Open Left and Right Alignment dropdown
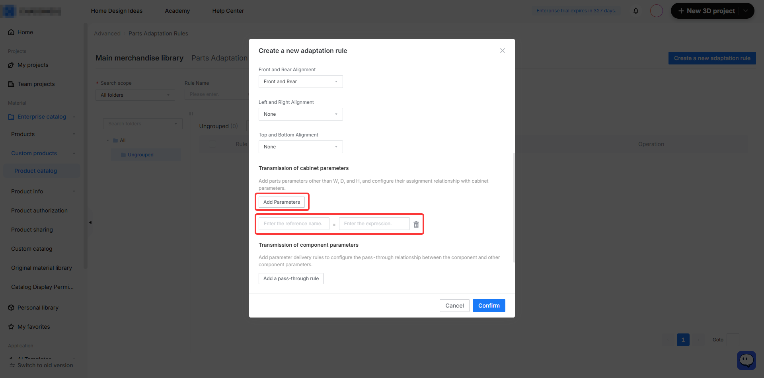This screenshot has width=764, height=378. 301,114
